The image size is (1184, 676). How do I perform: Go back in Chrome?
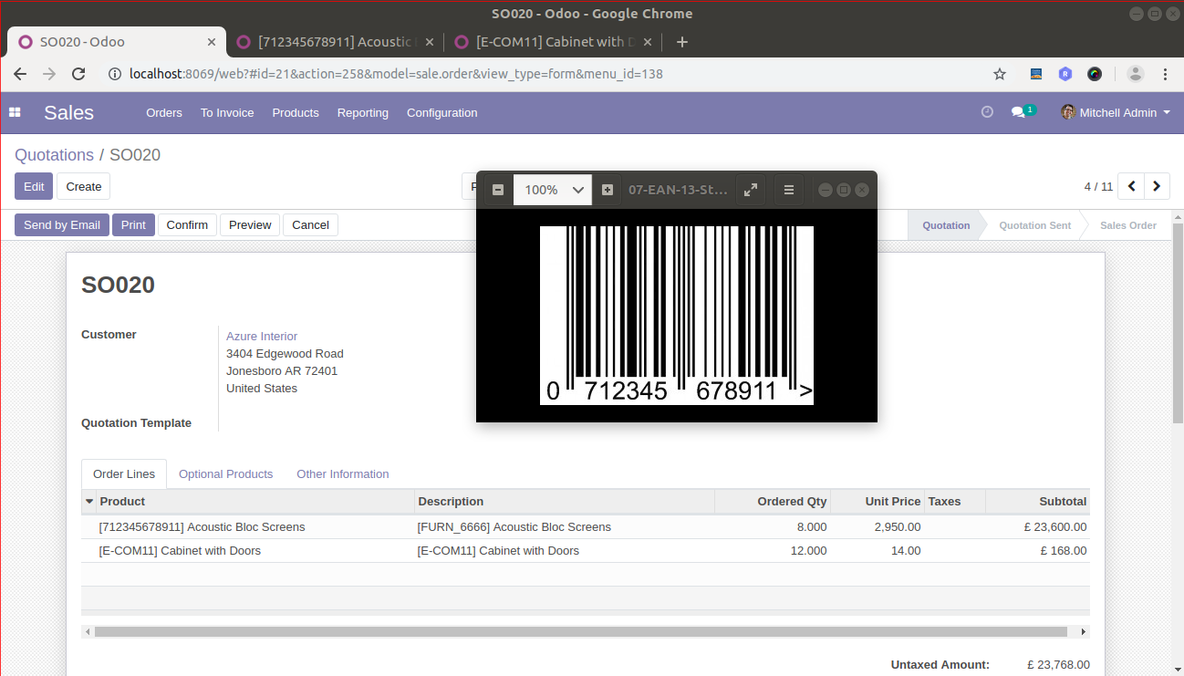[20, 74]
